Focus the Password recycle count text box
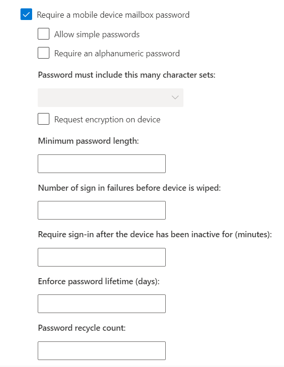Screen dimensions: 284x367 [x=101, y=351]
